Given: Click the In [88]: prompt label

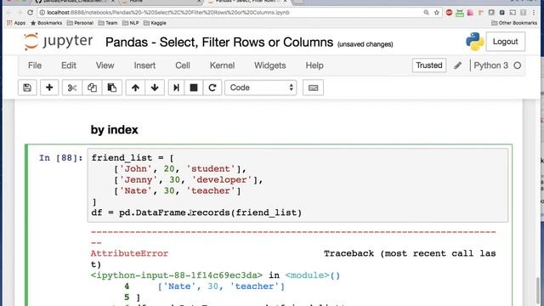Looking at the screenshot, I should [x=60, y=158].
